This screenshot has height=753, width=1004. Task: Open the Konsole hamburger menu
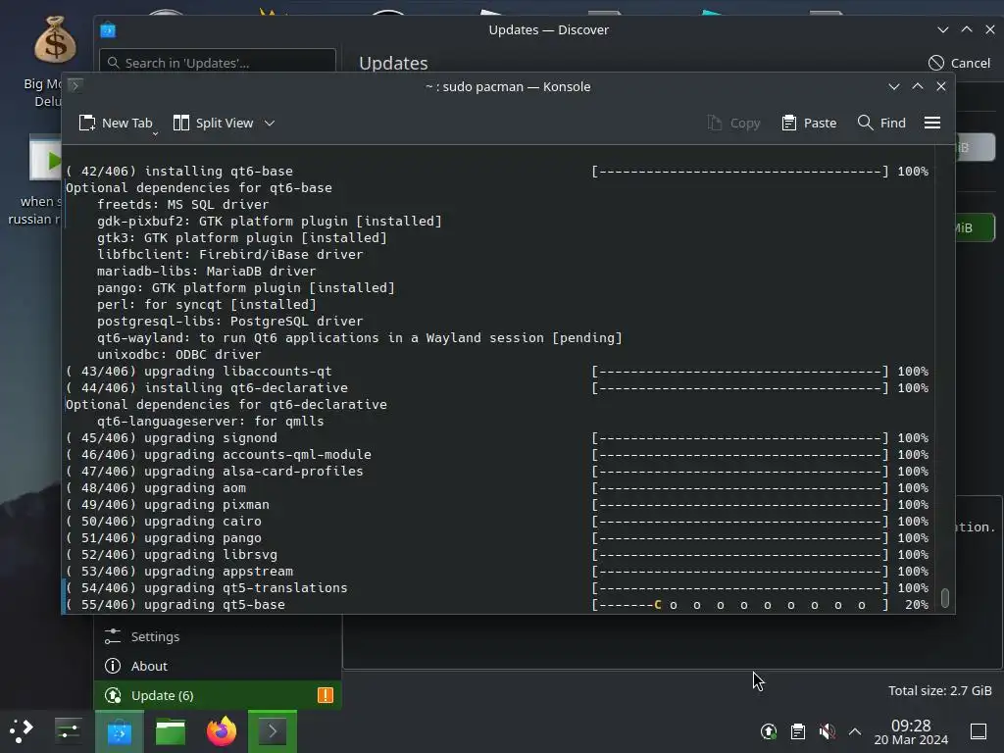[x=932, y=123]
